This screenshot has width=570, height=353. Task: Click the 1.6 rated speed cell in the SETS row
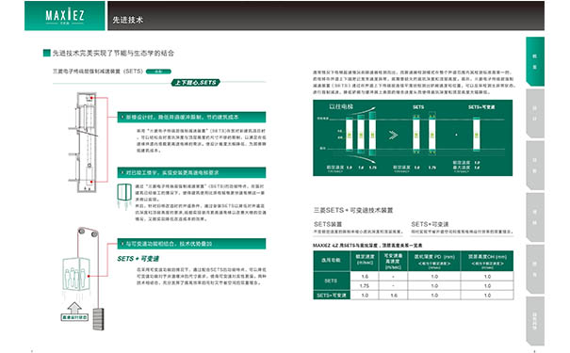click(365, 277)
